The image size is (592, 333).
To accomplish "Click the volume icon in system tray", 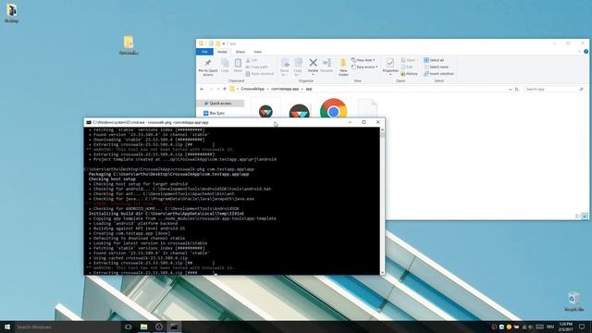I will pos(531,327).
